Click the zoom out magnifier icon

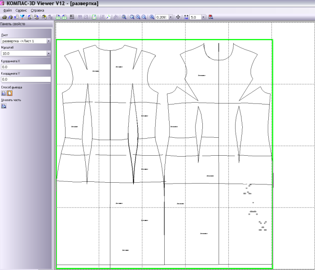pyautogui.click(x=144, y=17)
